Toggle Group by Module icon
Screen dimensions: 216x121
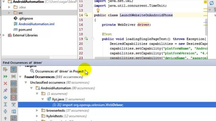click(x=13, y=76)
